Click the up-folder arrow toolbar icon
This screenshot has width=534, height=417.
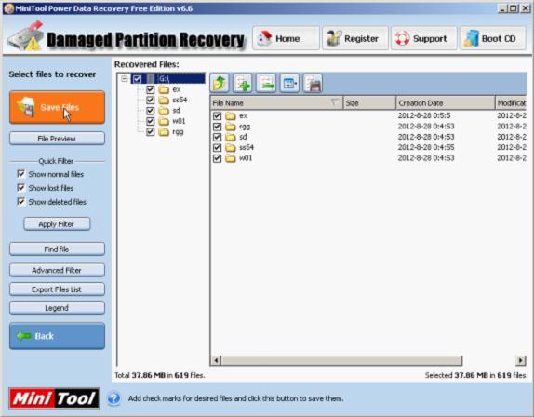point(220,84)
